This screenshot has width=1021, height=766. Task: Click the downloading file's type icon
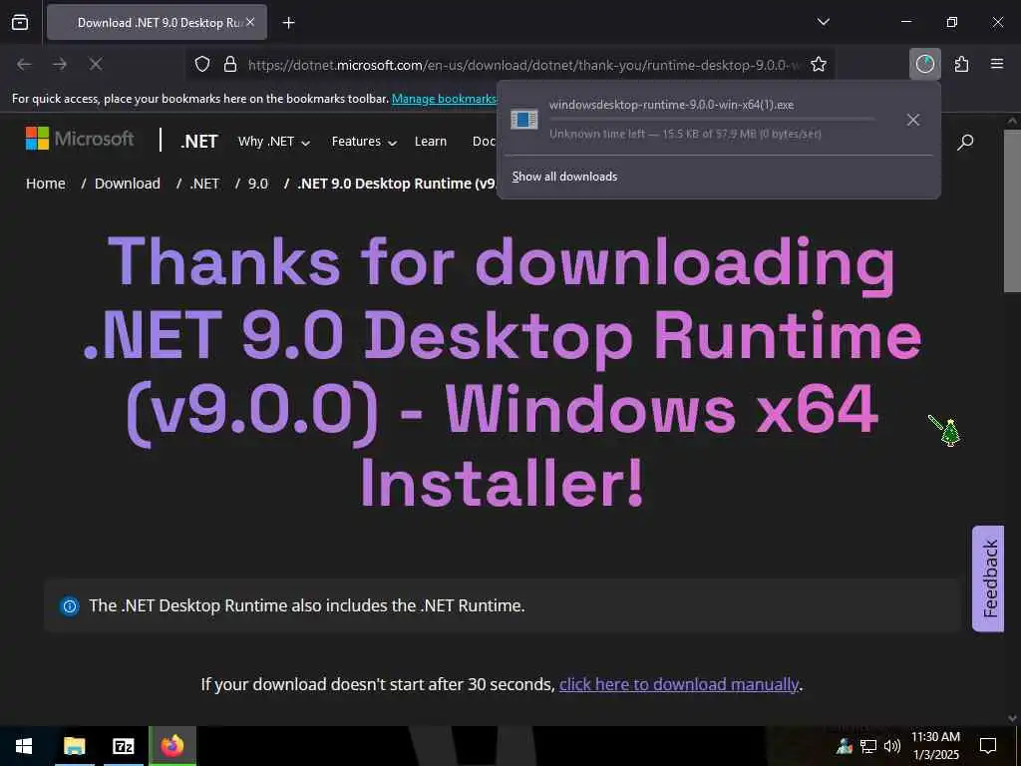pos(524,120)
